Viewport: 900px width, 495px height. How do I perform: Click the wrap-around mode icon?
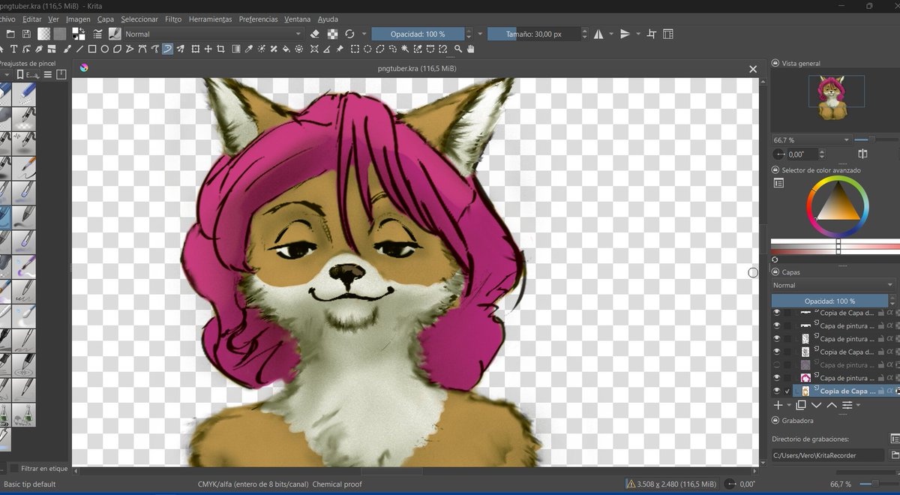pyautogui.click(x=651, y=34)
